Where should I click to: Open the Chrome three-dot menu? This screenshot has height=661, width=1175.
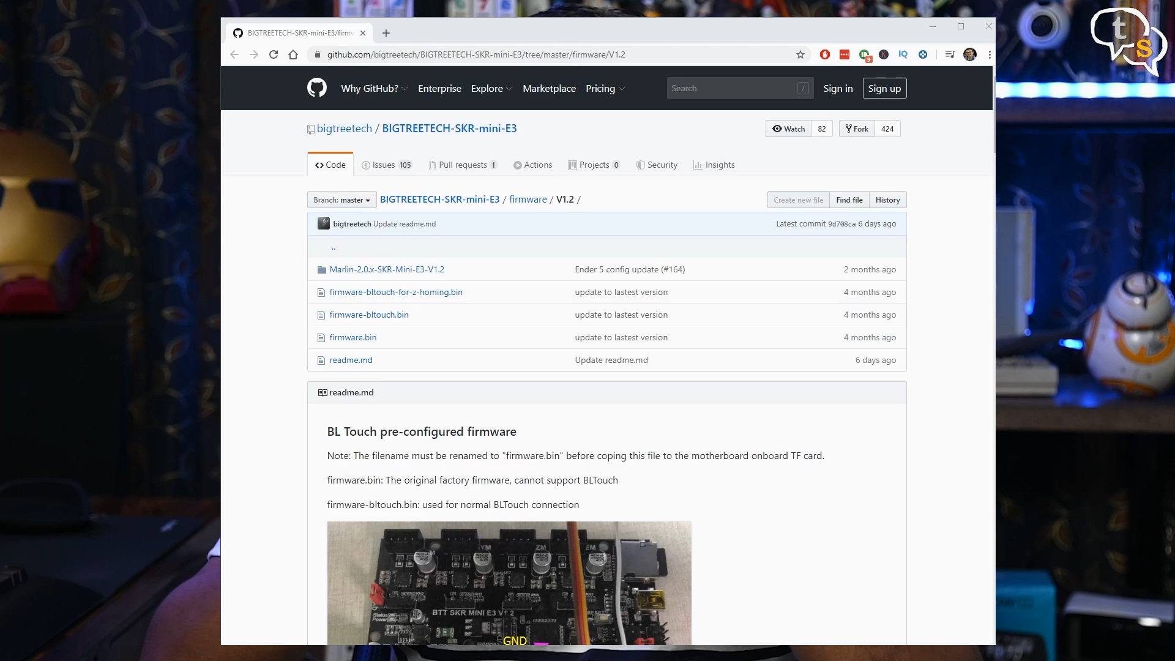[990, 54]
